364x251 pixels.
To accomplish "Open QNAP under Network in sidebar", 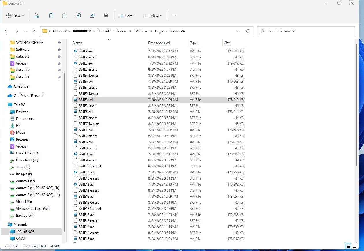I will pos(21,239).
